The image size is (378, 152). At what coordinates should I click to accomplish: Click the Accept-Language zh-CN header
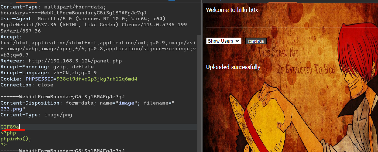pos(48,73)
